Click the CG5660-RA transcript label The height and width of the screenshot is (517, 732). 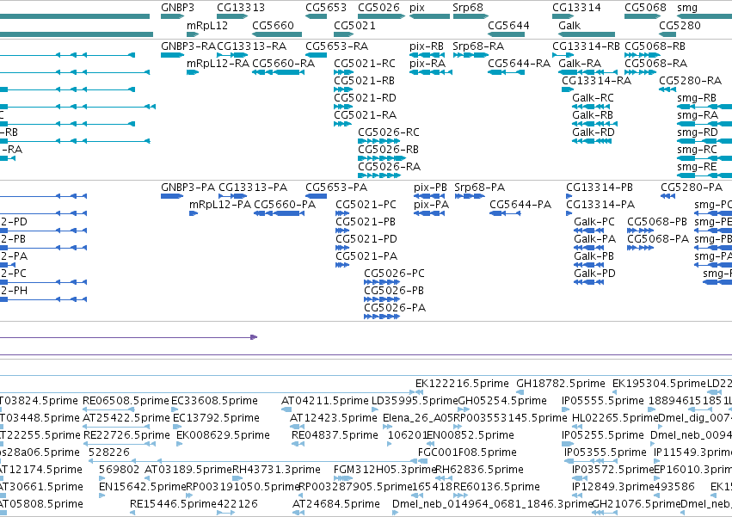click(x=283, y=64)
